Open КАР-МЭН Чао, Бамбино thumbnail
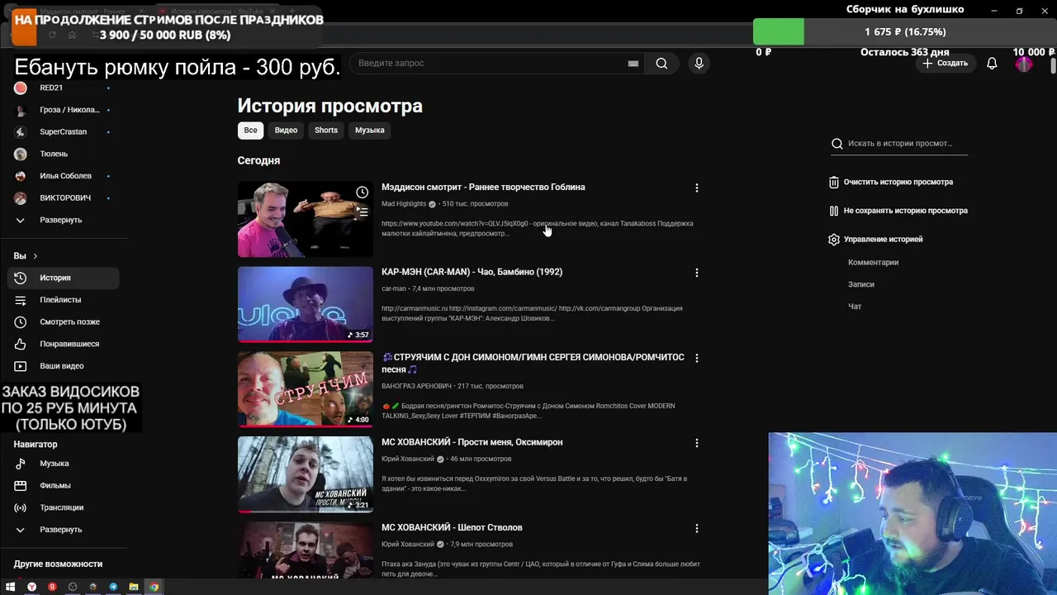Screen dimensions: 1057x595 (x=306, y=305)
